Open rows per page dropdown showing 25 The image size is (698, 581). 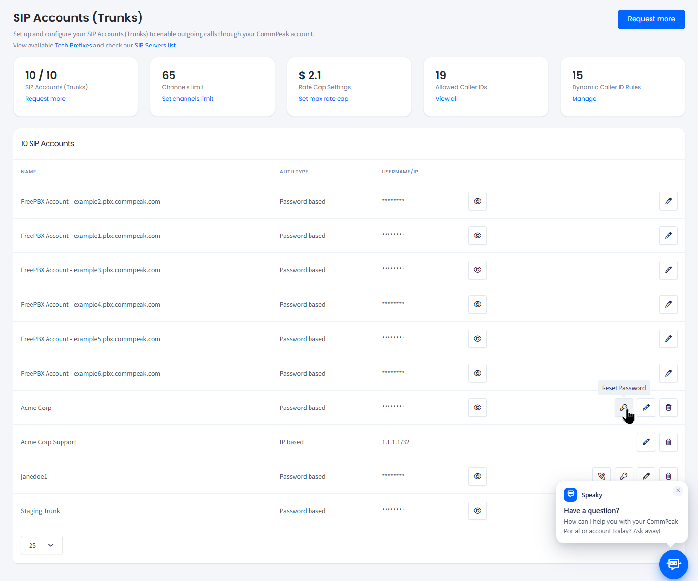click(42, 545)
